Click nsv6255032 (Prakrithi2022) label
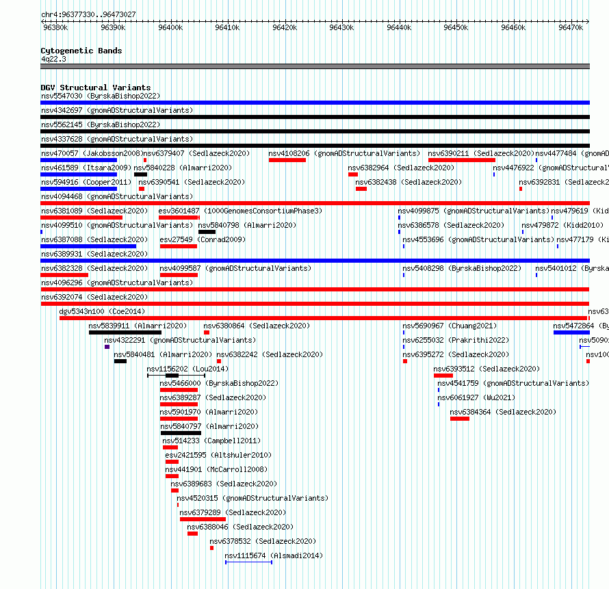 (x=456, y=340)
